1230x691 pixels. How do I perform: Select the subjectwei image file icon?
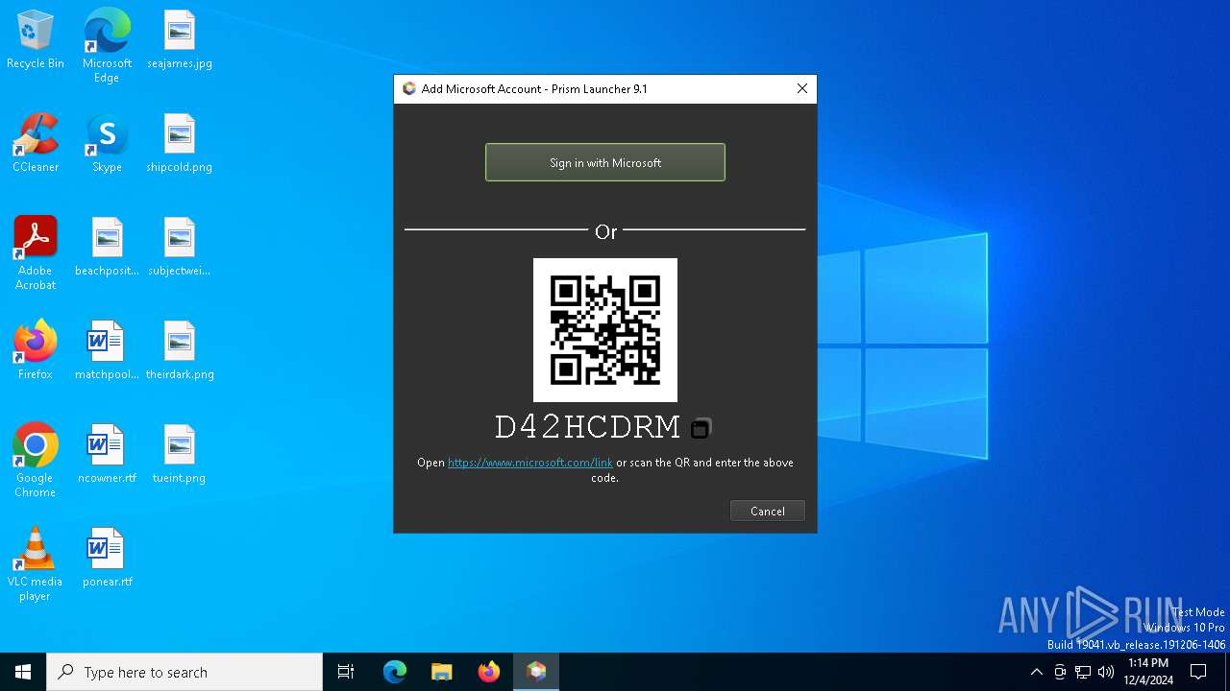point(180,247)
